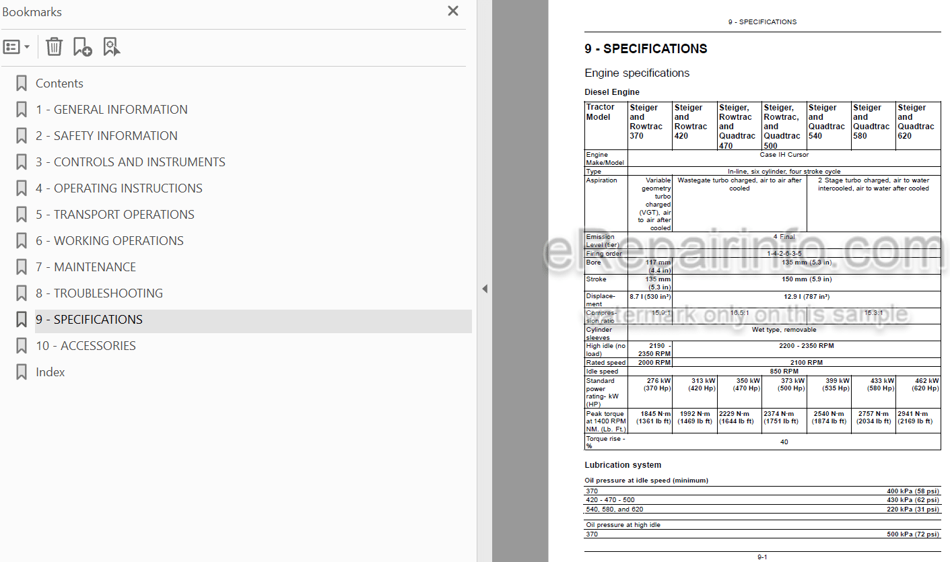
Task: Click the '2100 RPM' rated speed cell
Action: (x=807, y=362)
